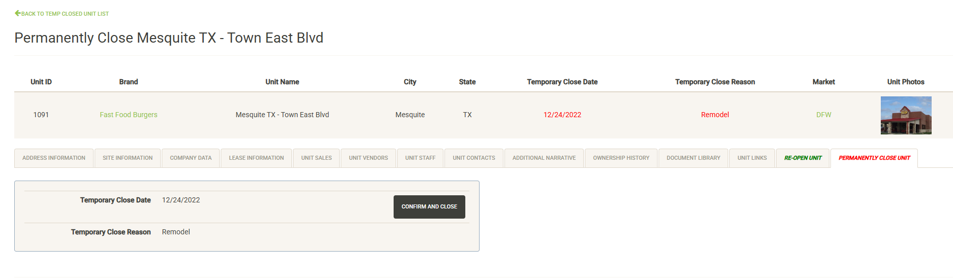Open the Site Information tab
This screenshot has height=280, width=953.
click(x=128, y=158)
